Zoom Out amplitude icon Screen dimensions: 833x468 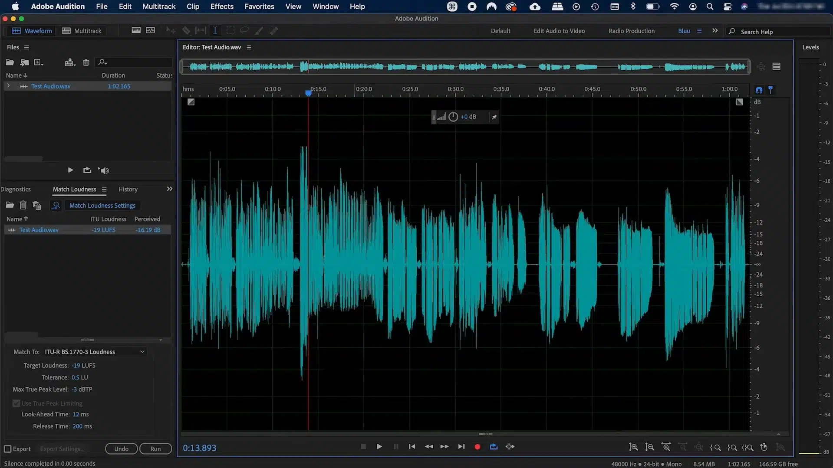[649, 447]
